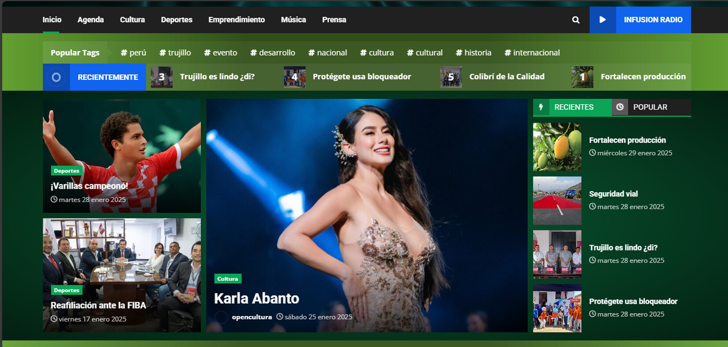Go to the Emprendimiento menu section

coord(237,20)
